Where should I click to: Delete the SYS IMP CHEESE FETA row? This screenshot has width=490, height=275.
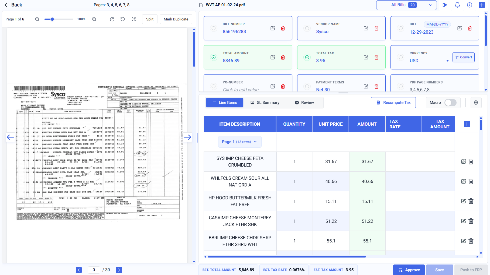pyautogui.click(x=471, y=161)
